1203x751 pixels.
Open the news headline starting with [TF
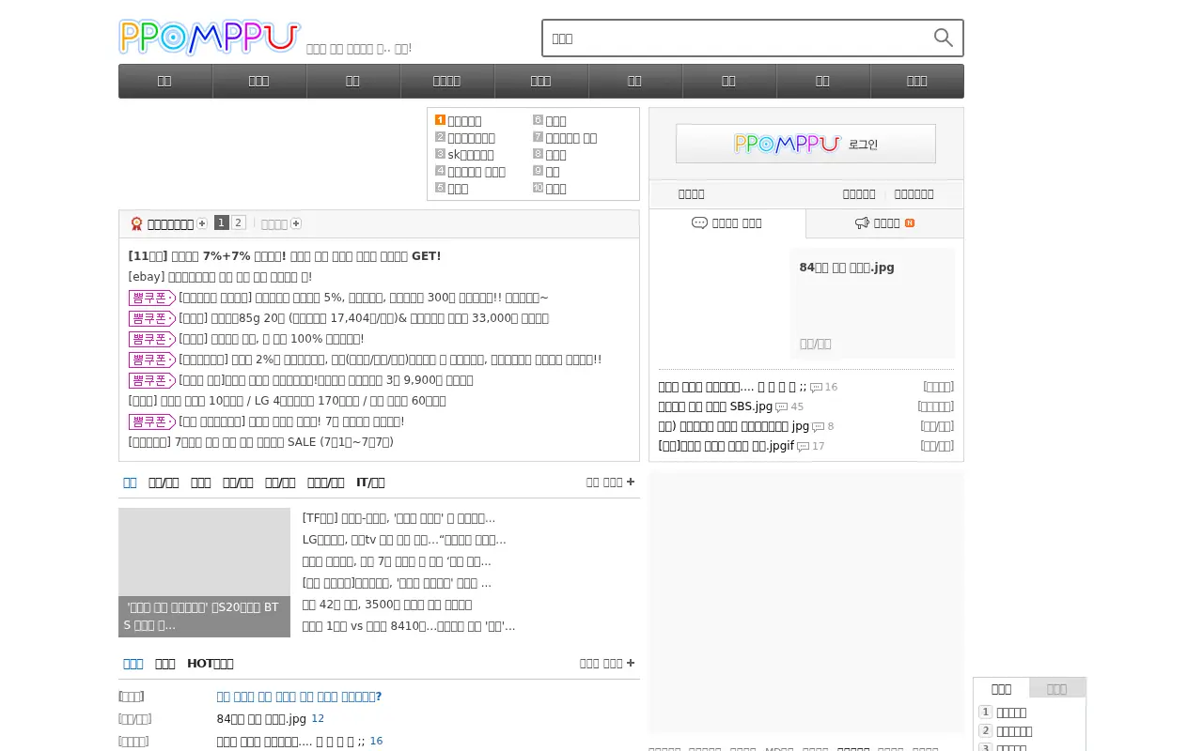(x=398, y=518)
